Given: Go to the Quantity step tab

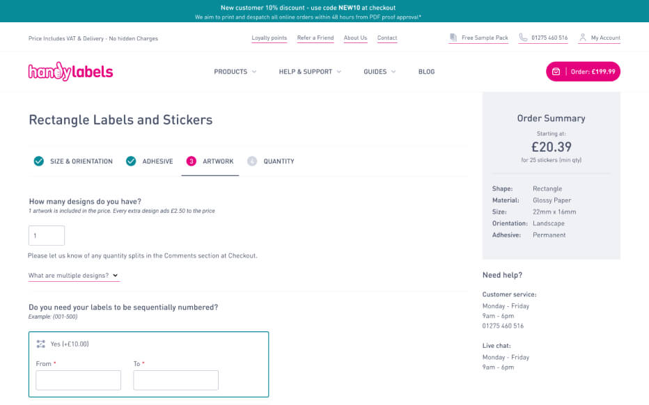Looking at the screenshot, I should (271, 161).
